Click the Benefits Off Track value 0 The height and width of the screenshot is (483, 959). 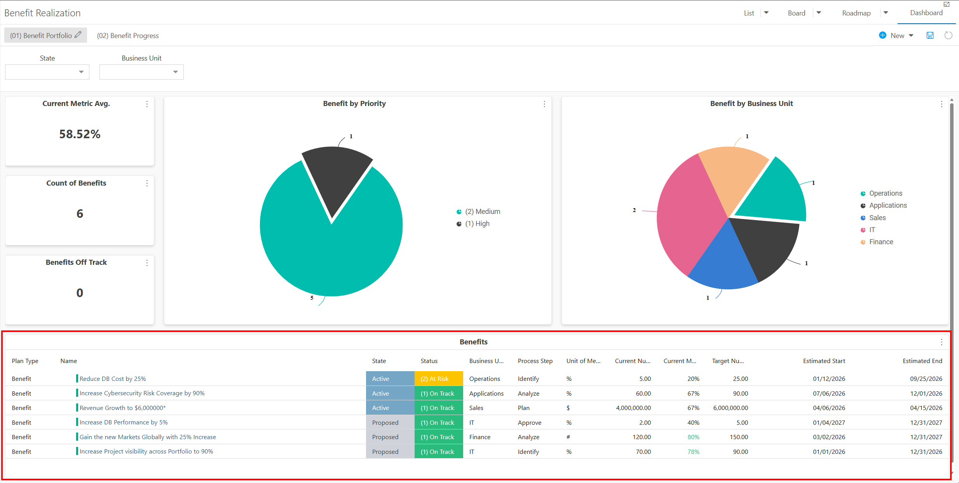point(80,293)
